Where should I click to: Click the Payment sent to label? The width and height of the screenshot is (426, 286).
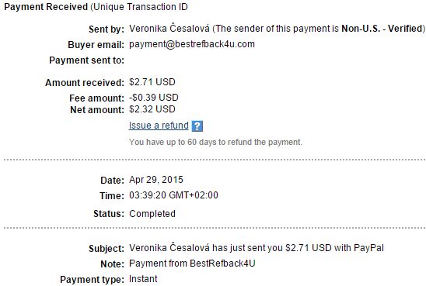click(86, 60)
